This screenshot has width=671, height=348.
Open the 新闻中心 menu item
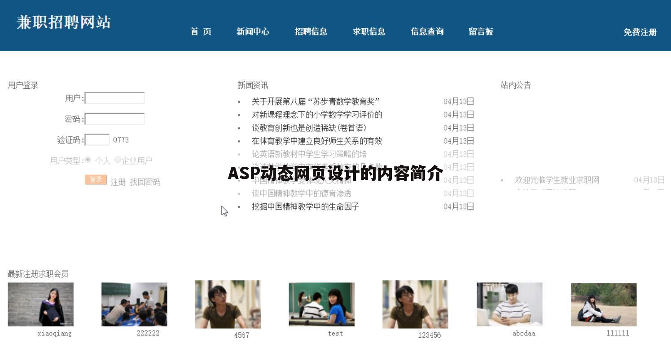[253, 32]
